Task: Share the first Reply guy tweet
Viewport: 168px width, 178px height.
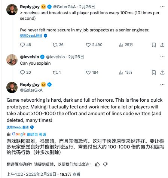Action: [x=162, y=45]
